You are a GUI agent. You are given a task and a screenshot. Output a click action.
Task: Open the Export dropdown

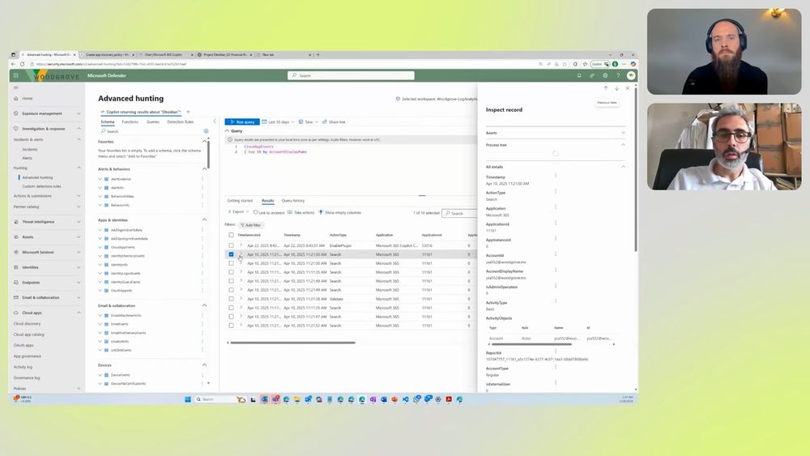tap(239, 212)
